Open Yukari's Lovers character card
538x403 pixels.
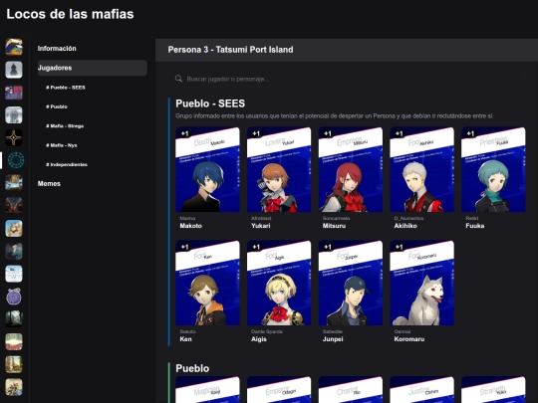[279, 169]
